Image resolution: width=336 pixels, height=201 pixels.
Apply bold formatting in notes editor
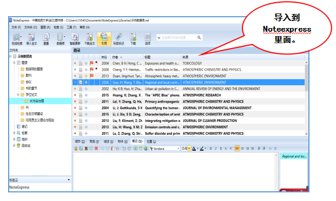pos(210,149)
